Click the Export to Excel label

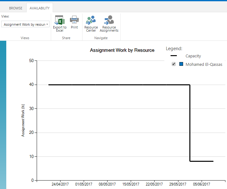click(x=60, y=29)
